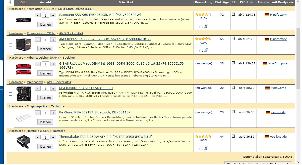
Task: Increase quantity of G.Skill RAM with plus
Action: click(53, 64)
